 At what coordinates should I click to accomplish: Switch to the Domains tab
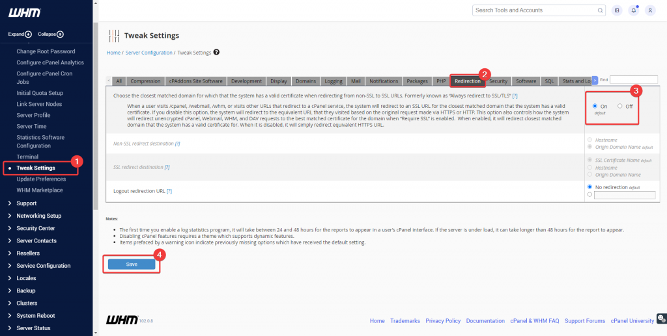pyautogui.click(x=306, y=81)
